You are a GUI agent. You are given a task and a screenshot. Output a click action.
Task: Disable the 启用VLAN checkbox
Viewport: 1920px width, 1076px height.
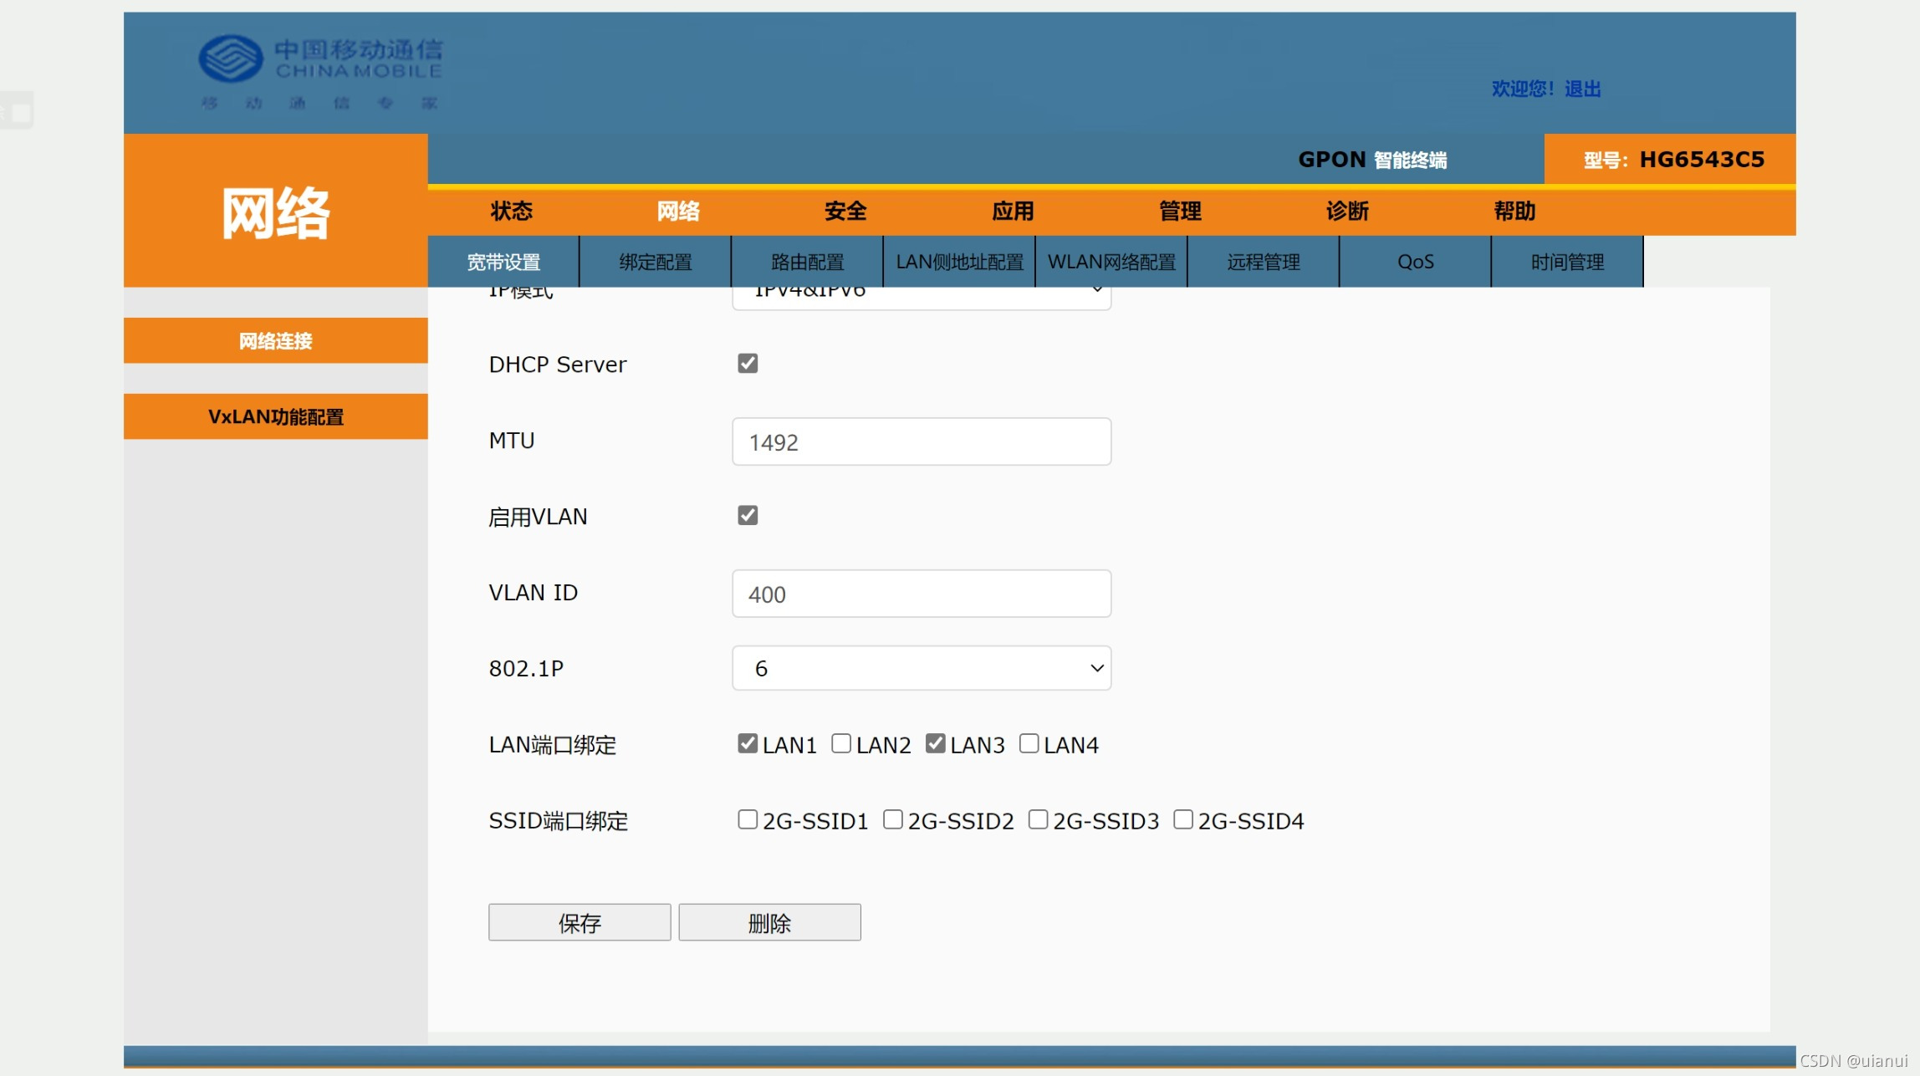pyautogui.click(x=748, y=516)
